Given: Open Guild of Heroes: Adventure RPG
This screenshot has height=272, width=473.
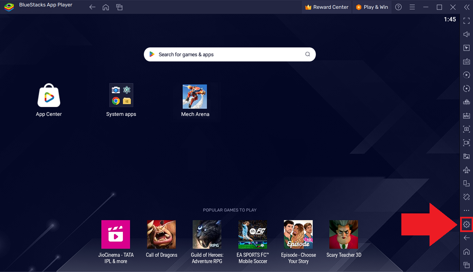Looking at the screenshot, I should (207, 242).
